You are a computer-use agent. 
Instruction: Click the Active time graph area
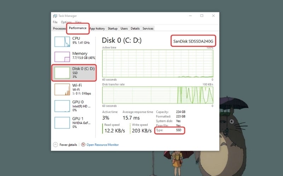click(x=157, y=64)
